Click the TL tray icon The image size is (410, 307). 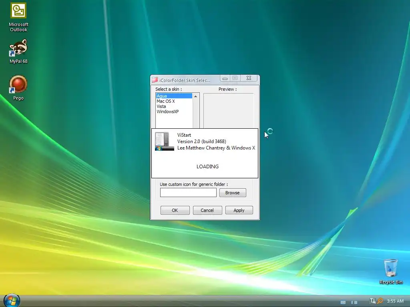click(373, 301)
